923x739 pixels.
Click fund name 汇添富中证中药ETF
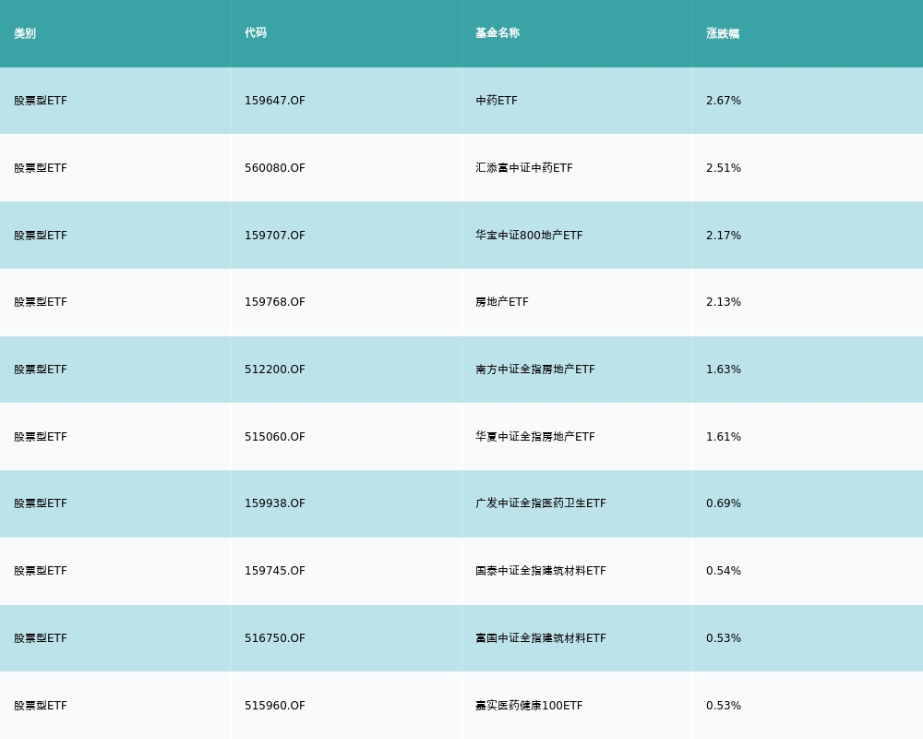tap(524, 168)
